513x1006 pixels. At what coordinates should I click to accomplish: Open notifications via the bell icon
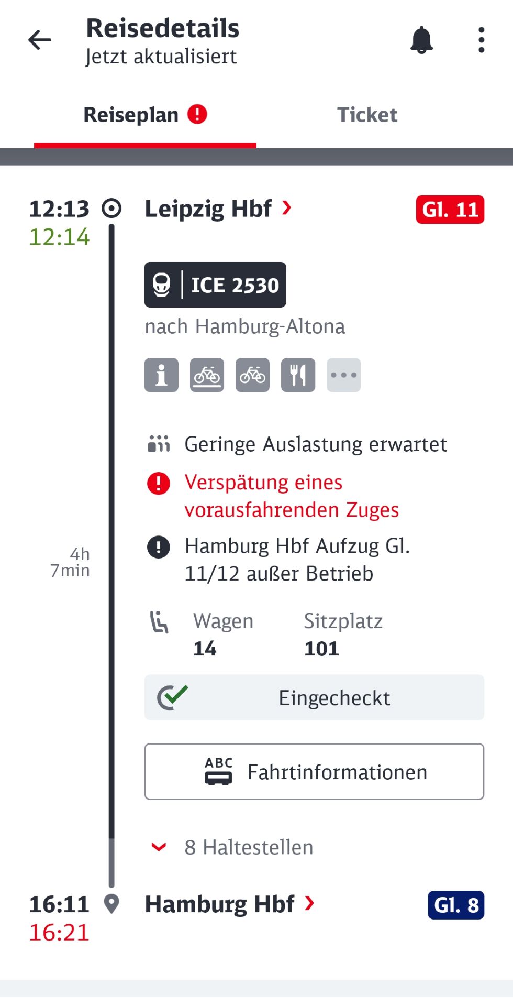pos(421,40)
